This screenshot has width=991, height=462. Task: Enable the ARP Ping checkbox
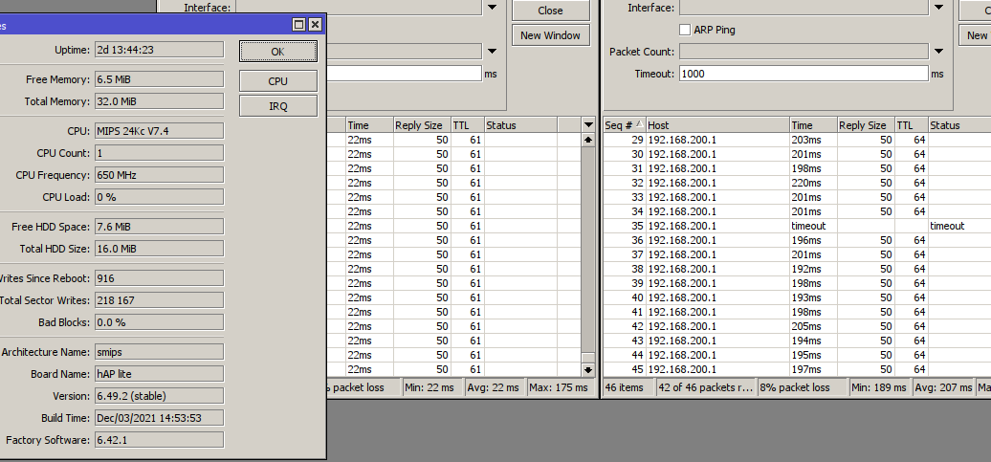(x=685, y=30)
